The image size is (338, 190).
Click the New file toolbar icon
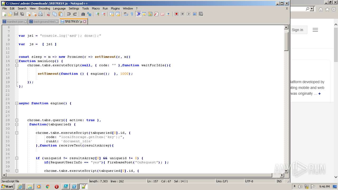4,14
